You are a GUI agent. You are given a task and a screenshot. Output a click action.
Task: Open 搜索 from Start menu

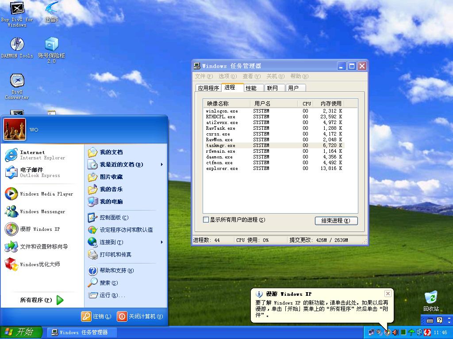103,283
